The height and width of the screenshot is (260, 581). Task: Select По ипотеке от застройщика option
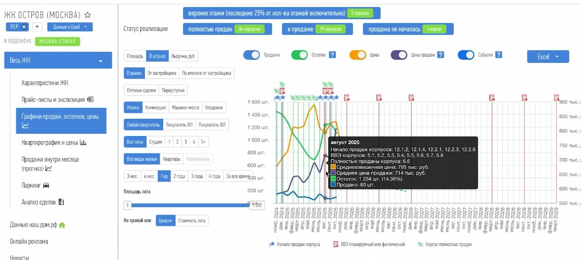click(206, 73)
